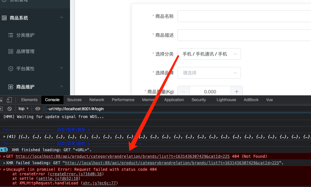311x187 pixels.
Task: Open the XHR failed loading URL link
Action: pos(172,163)
